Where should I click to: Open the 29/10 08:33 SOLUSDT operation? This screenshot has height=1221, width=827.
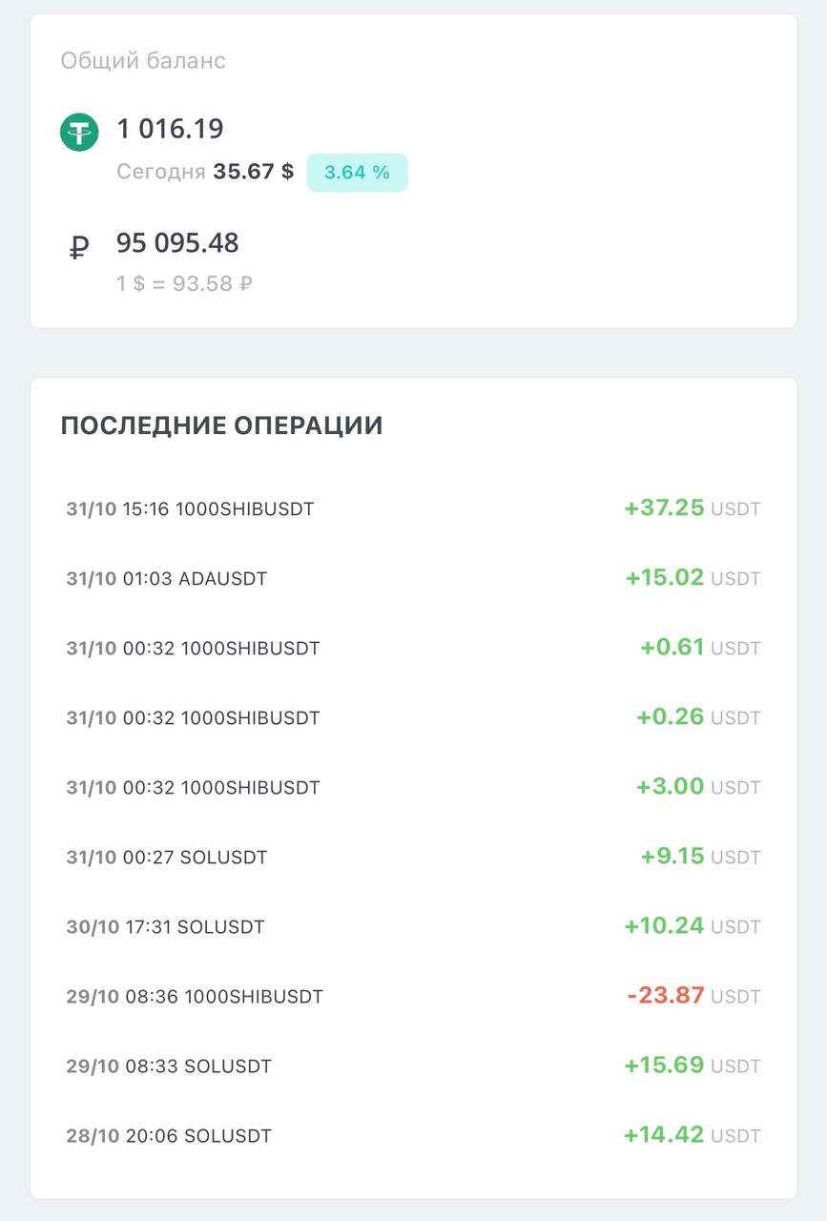pos(413,1066)
